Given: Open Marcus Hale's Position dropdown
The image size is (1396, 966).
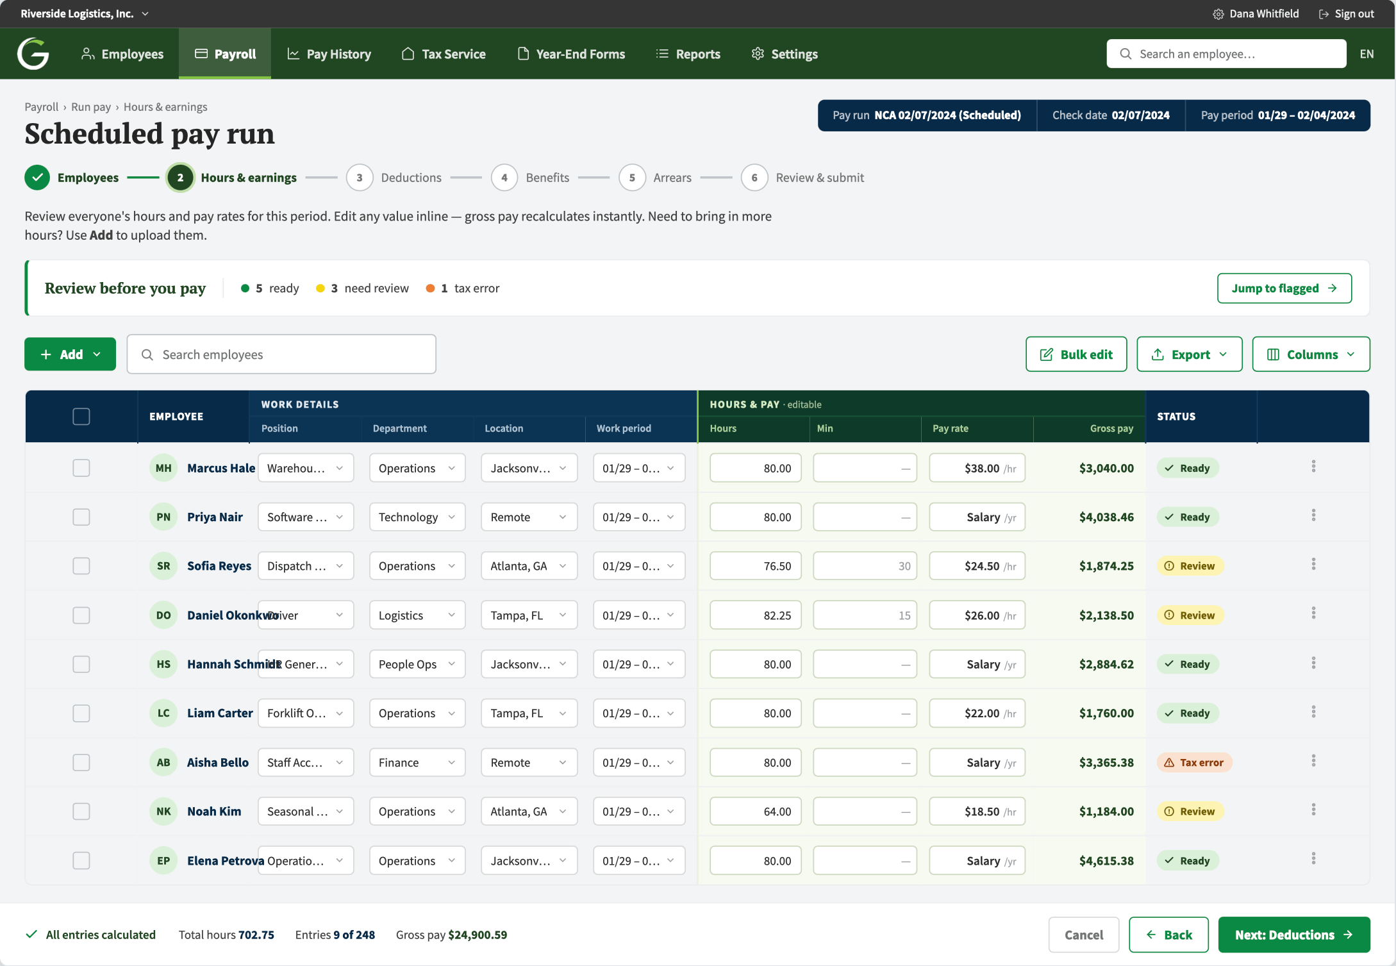Looking at the screenshot, I should [x=306, y=468].
